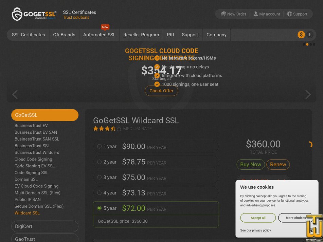Select the highlighted second carousel dot
Image resolution: width=323 pixels, height=242 pixels.
(307, 44)
